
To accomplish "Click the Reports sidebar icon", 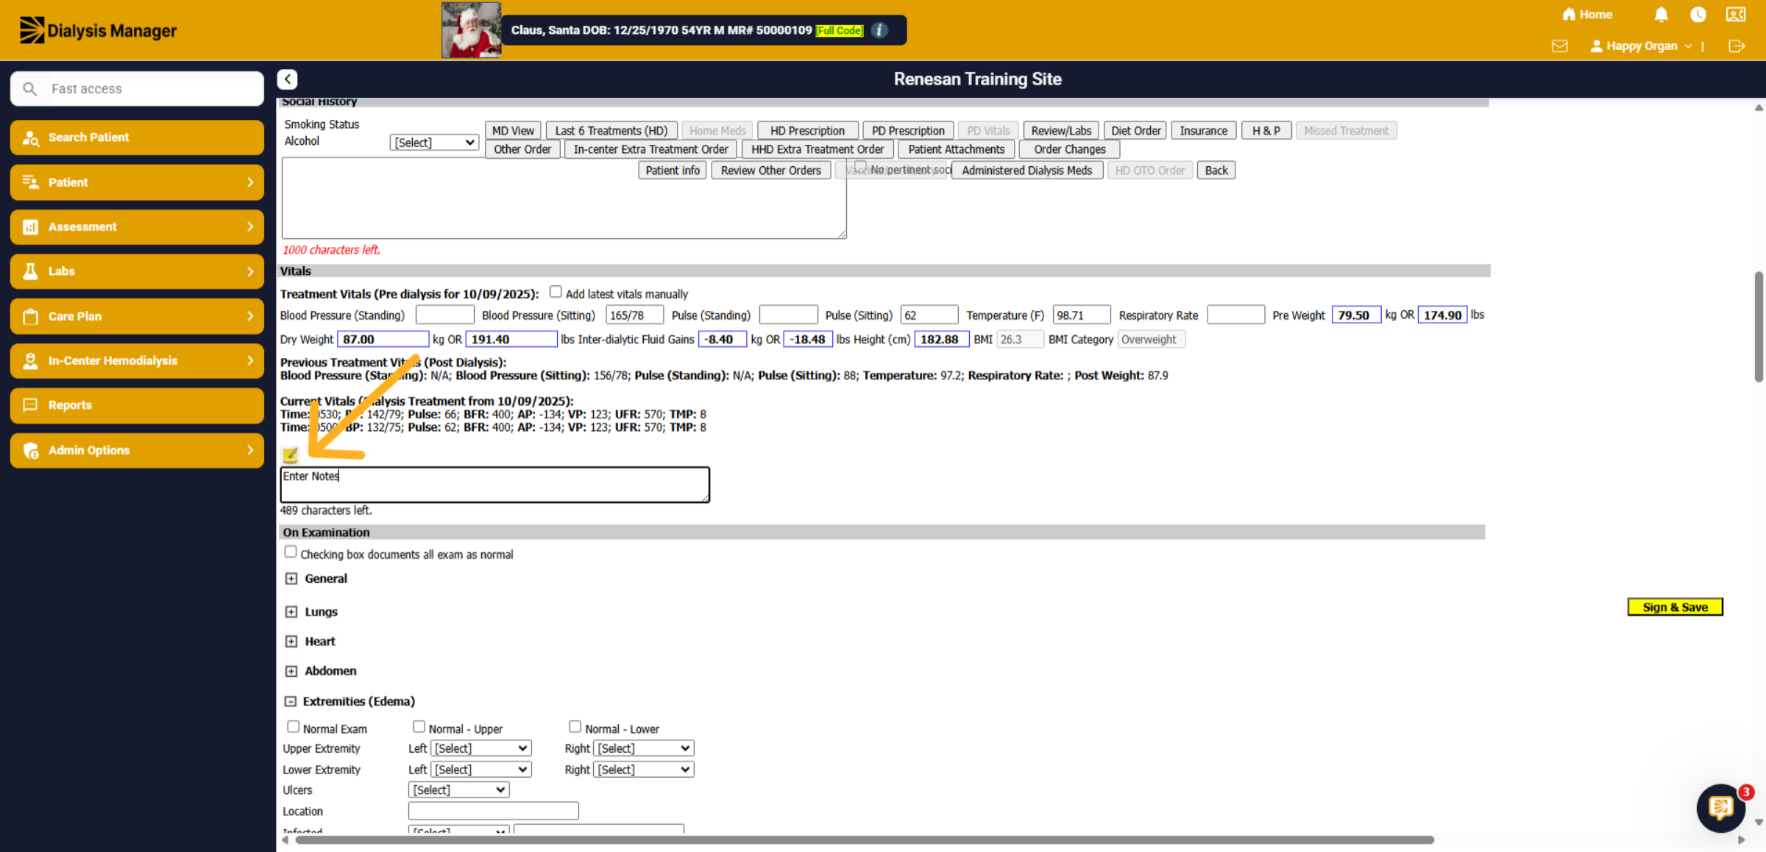I will (30, 405).
